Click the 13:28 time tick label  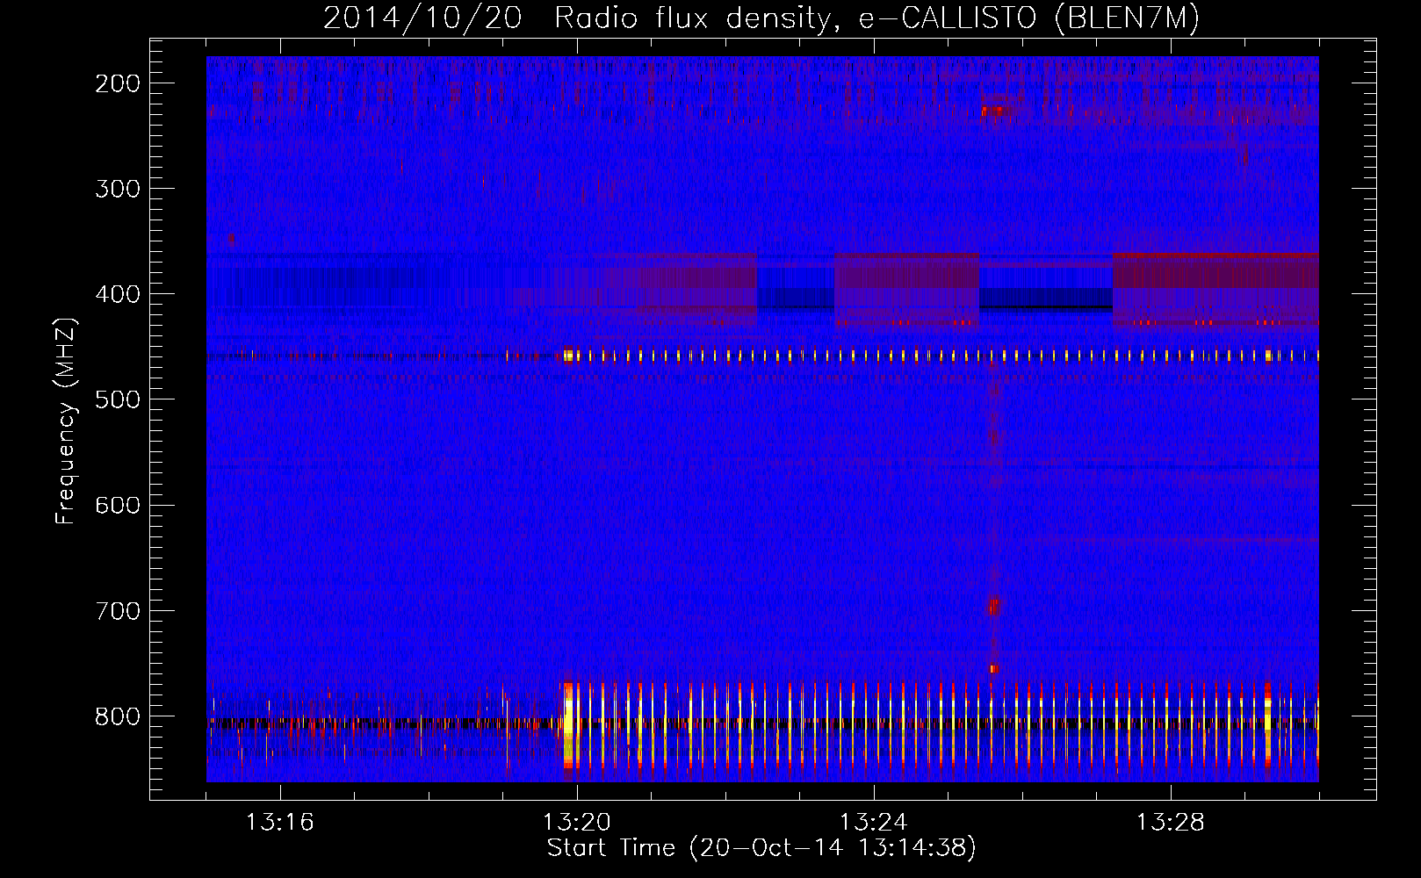click(x=1171, y=823)
